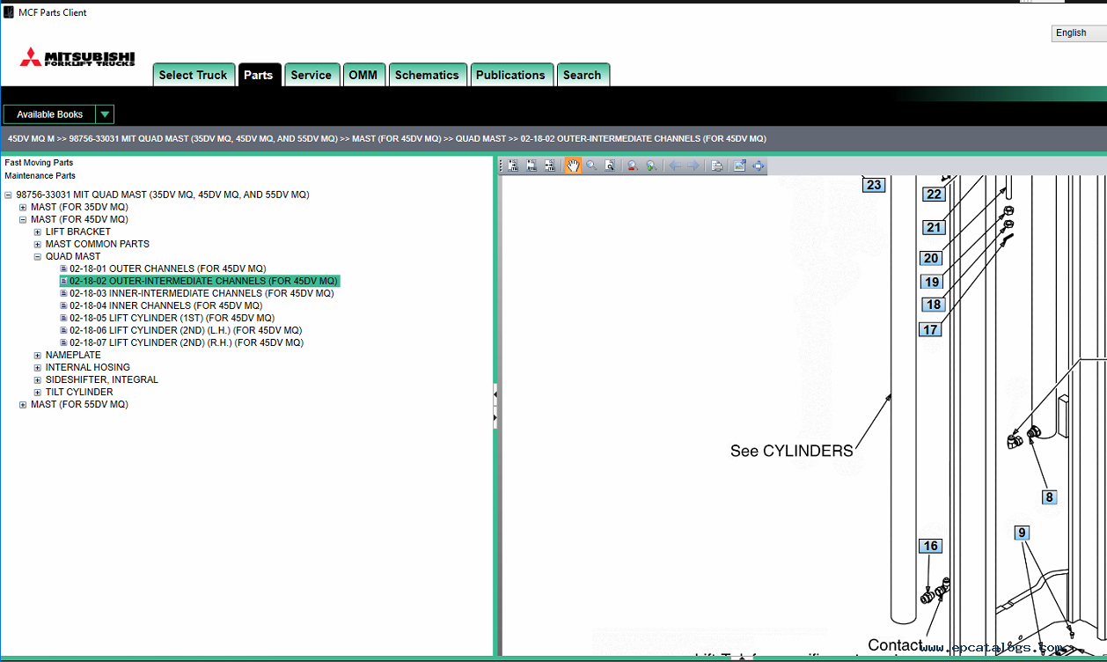The height and width of the screenshot is (662, 1107).
Task: Zoom in with the green plus magnifier
Action: pyautogui.click(x=651, y=165)
